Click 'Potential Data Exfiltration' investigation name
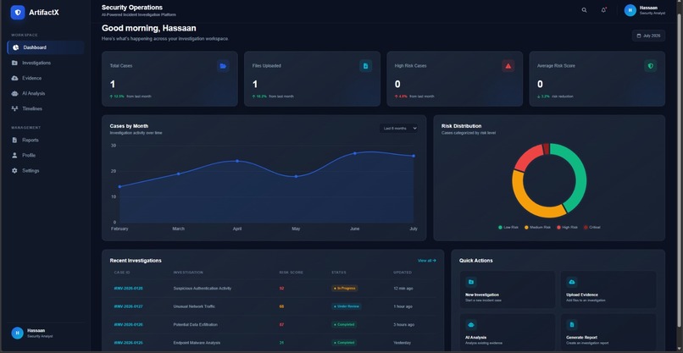 pos(196,325)
